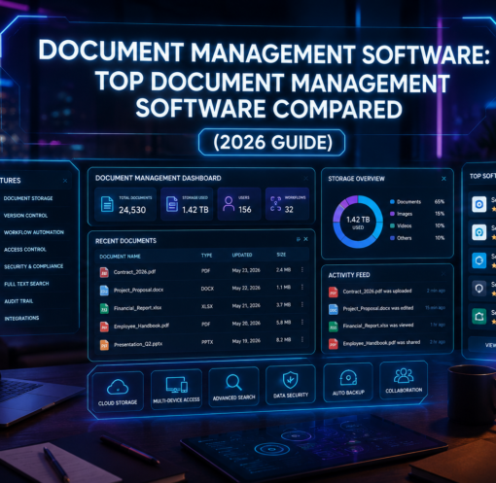496x483 pixels.
Task: Close the Features side panel
Action: point(65,181)
